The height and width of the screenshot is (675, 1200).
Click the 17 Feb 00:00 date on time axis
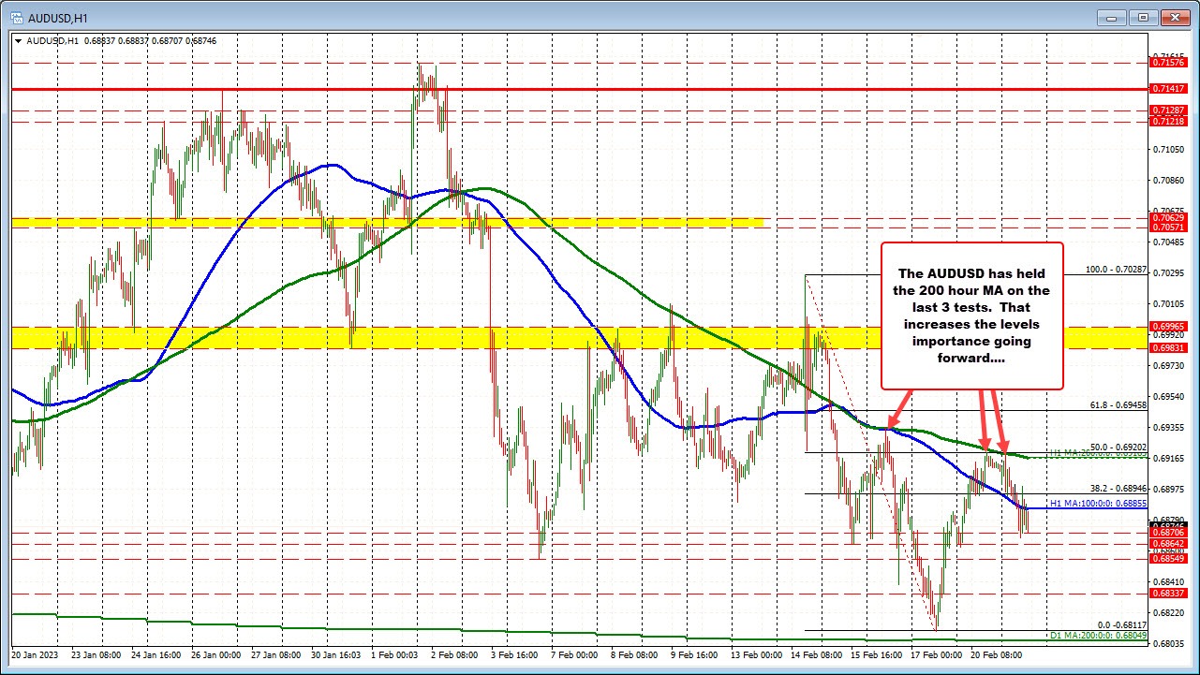point(938,656)
